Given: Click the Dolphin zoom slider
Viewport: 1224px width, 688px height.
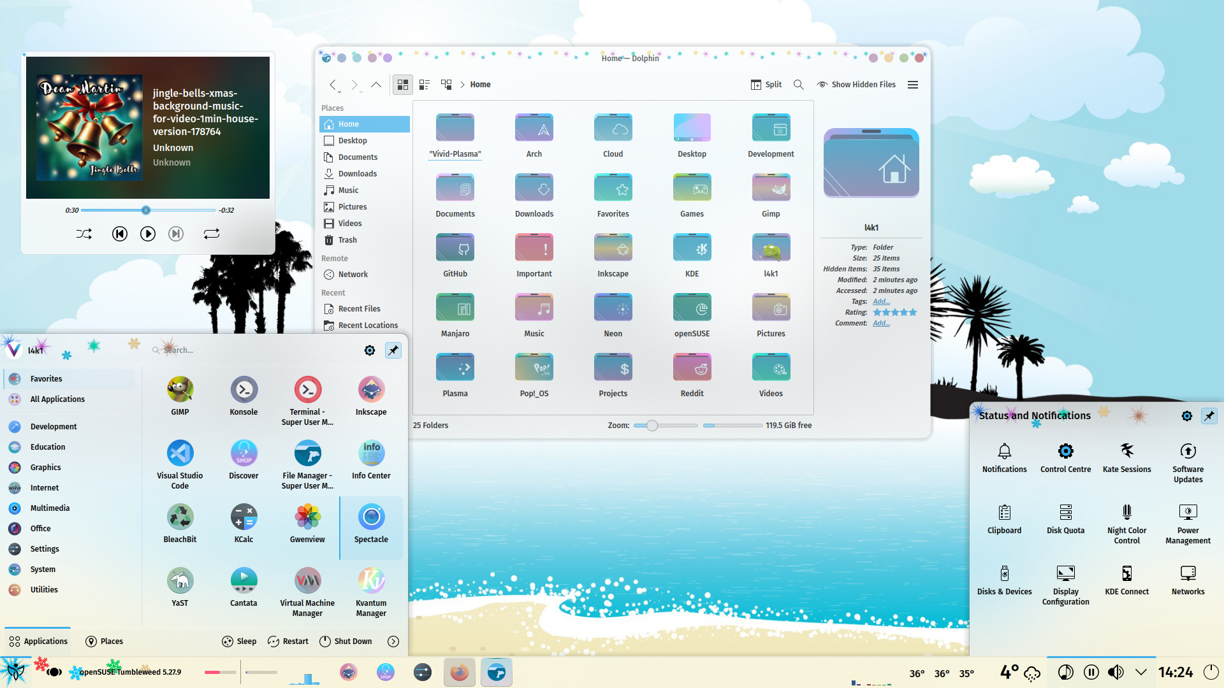Looking at the screenshot, I should 666,425.
